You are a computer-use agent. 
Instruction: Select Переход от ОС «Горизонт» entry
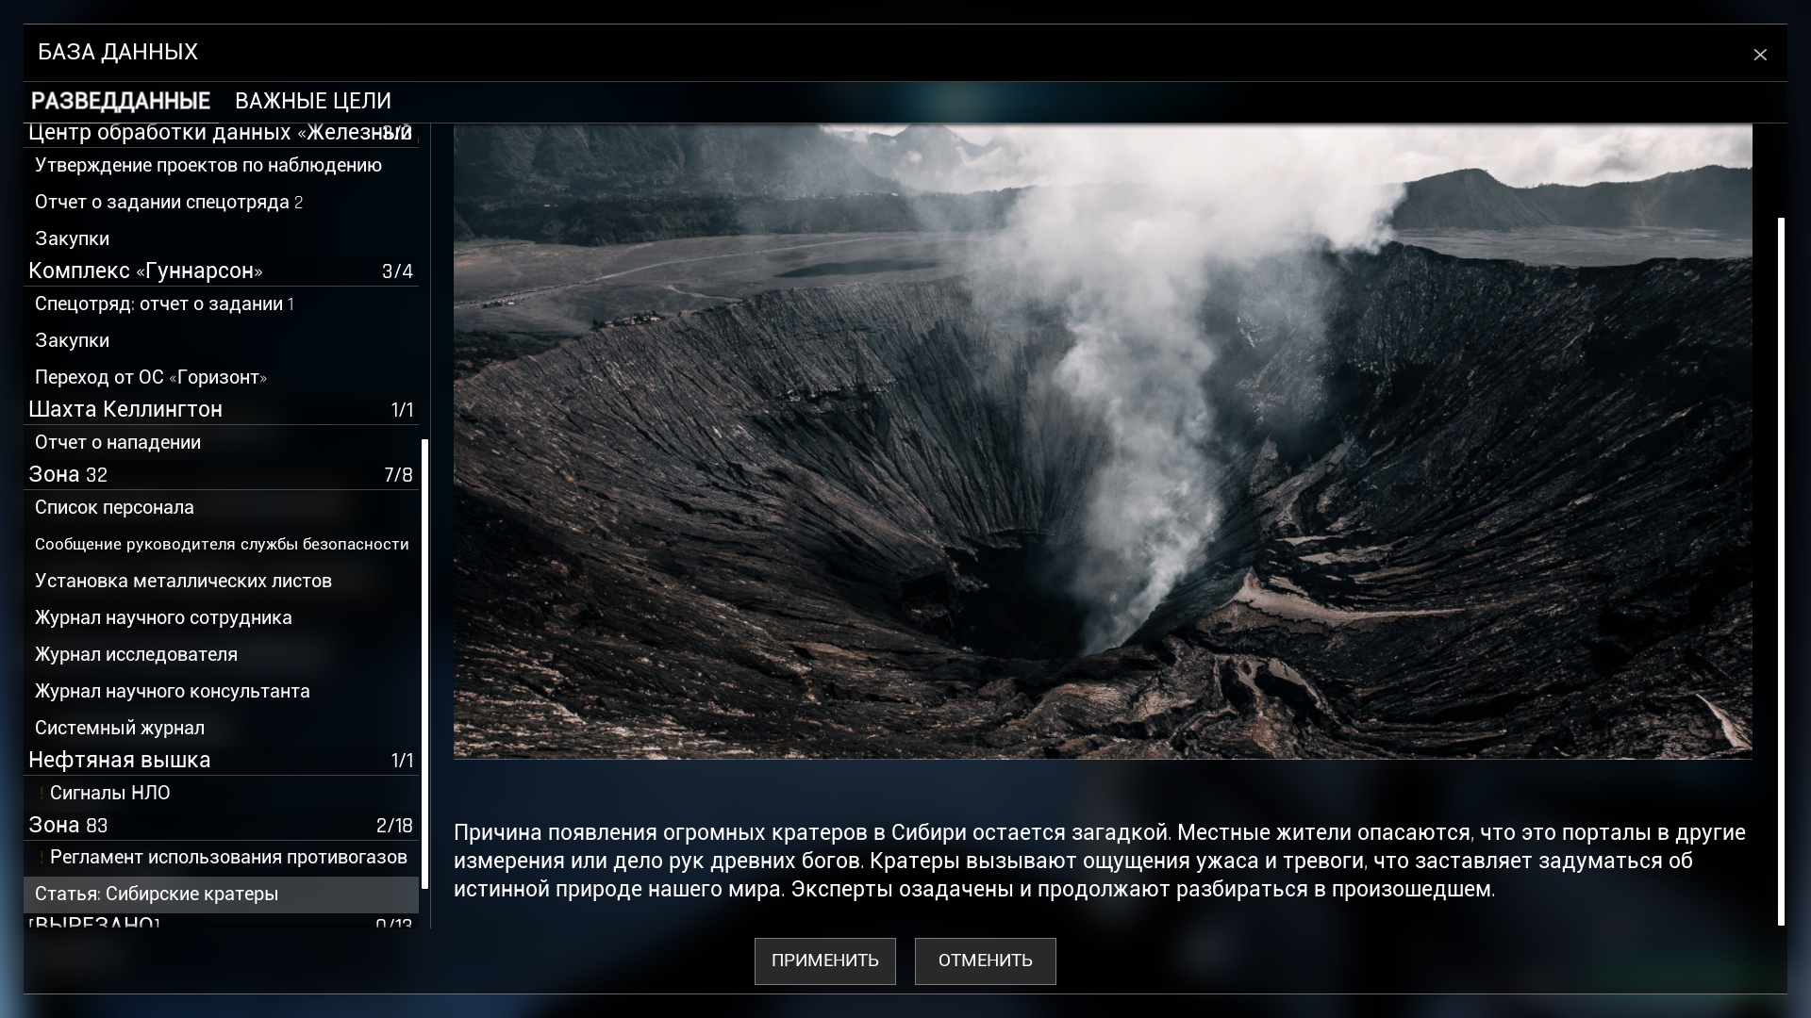coord(151,378)
